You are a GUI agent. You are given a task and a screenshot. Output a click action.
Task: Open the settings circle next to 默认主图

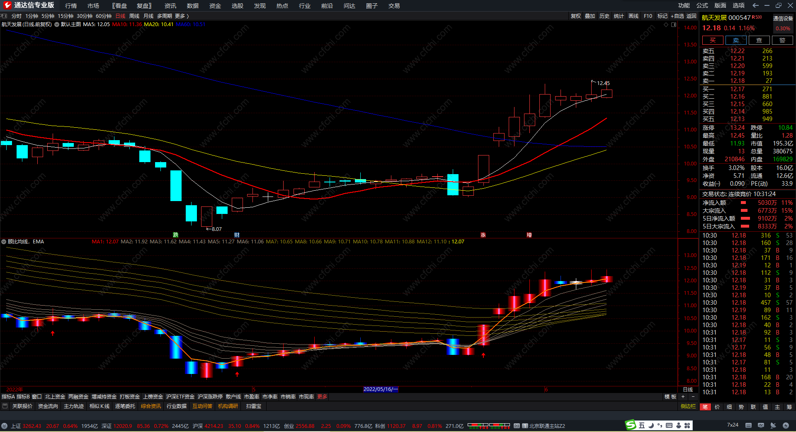click(57, 24)
